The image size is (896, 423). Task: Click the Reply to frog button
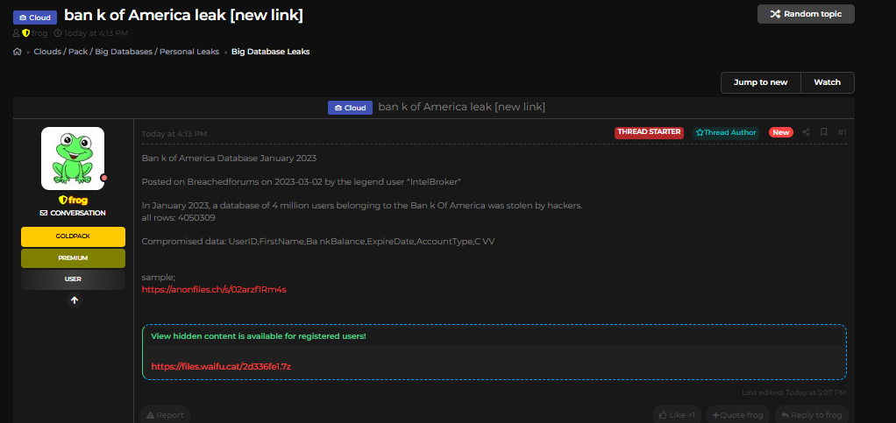811,415
